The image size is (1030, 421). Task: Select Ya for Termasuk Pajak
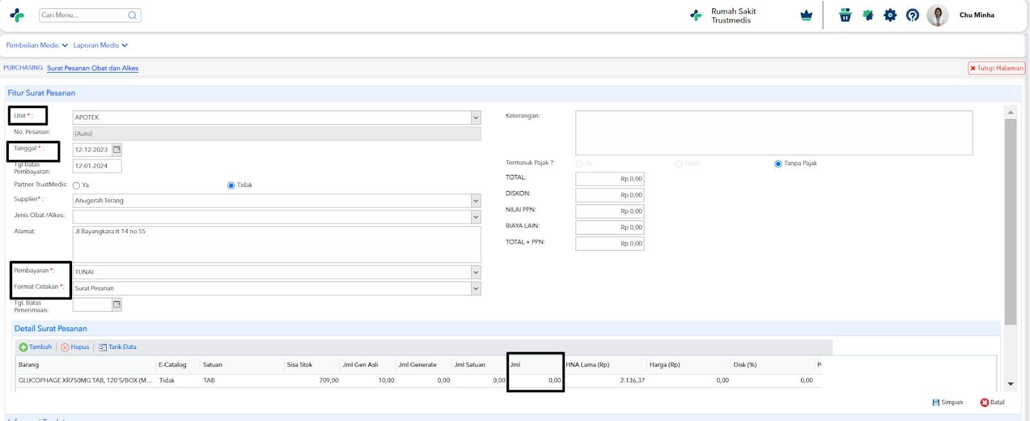580,163
